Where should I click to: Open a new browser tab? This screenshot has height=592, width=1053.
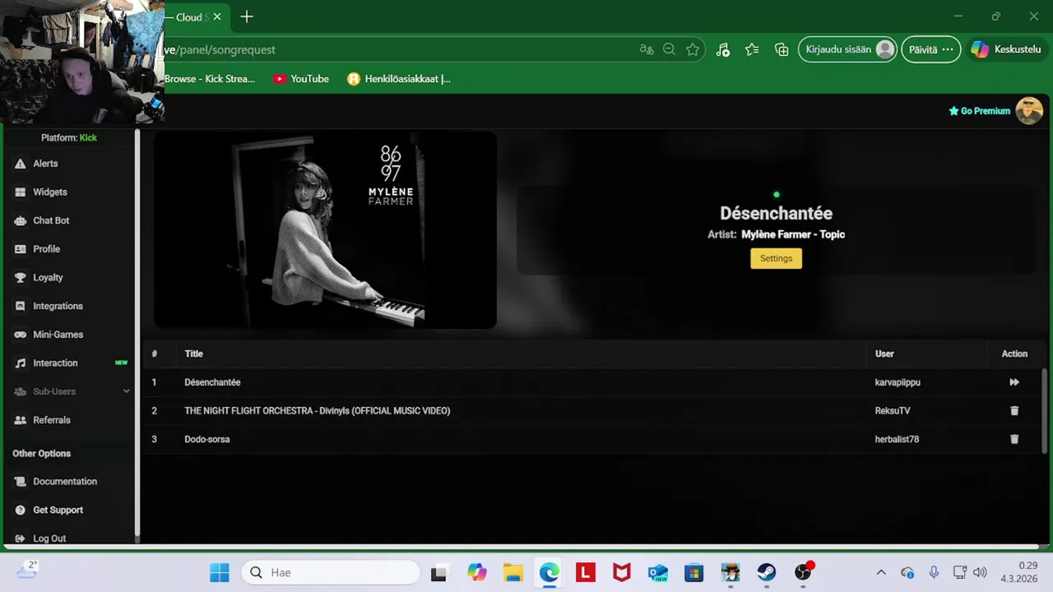[246, 16]
